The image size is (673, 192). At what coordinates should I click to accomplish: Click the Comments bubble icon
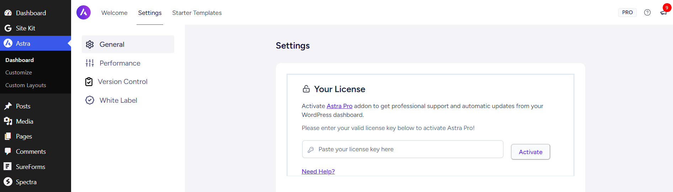coord(8,151)
